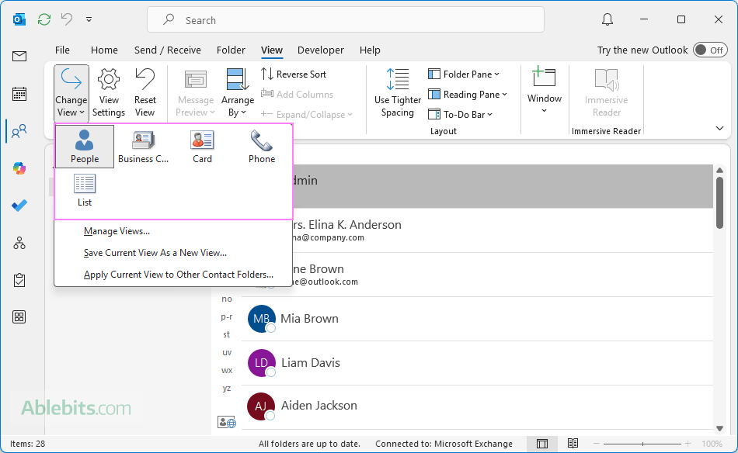Switch to Normal view in status bar
This screenshot has width=738, height=453.
click(542, 444)
